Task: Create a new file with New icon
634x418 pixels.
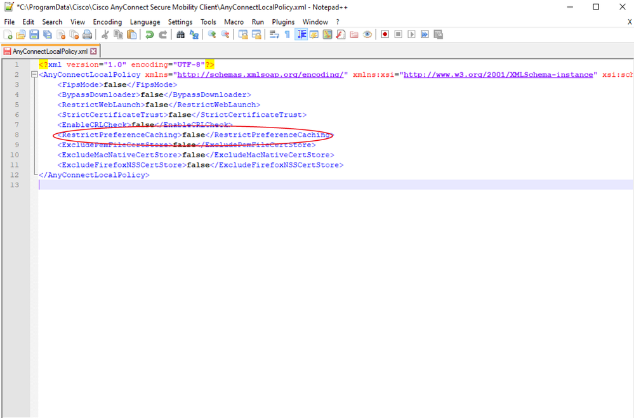Action: [x=8, y=35]
